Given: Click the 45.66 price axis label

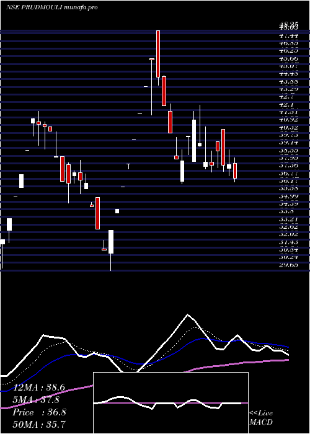Looking at the screenshot, I should (x=288, y=59).
